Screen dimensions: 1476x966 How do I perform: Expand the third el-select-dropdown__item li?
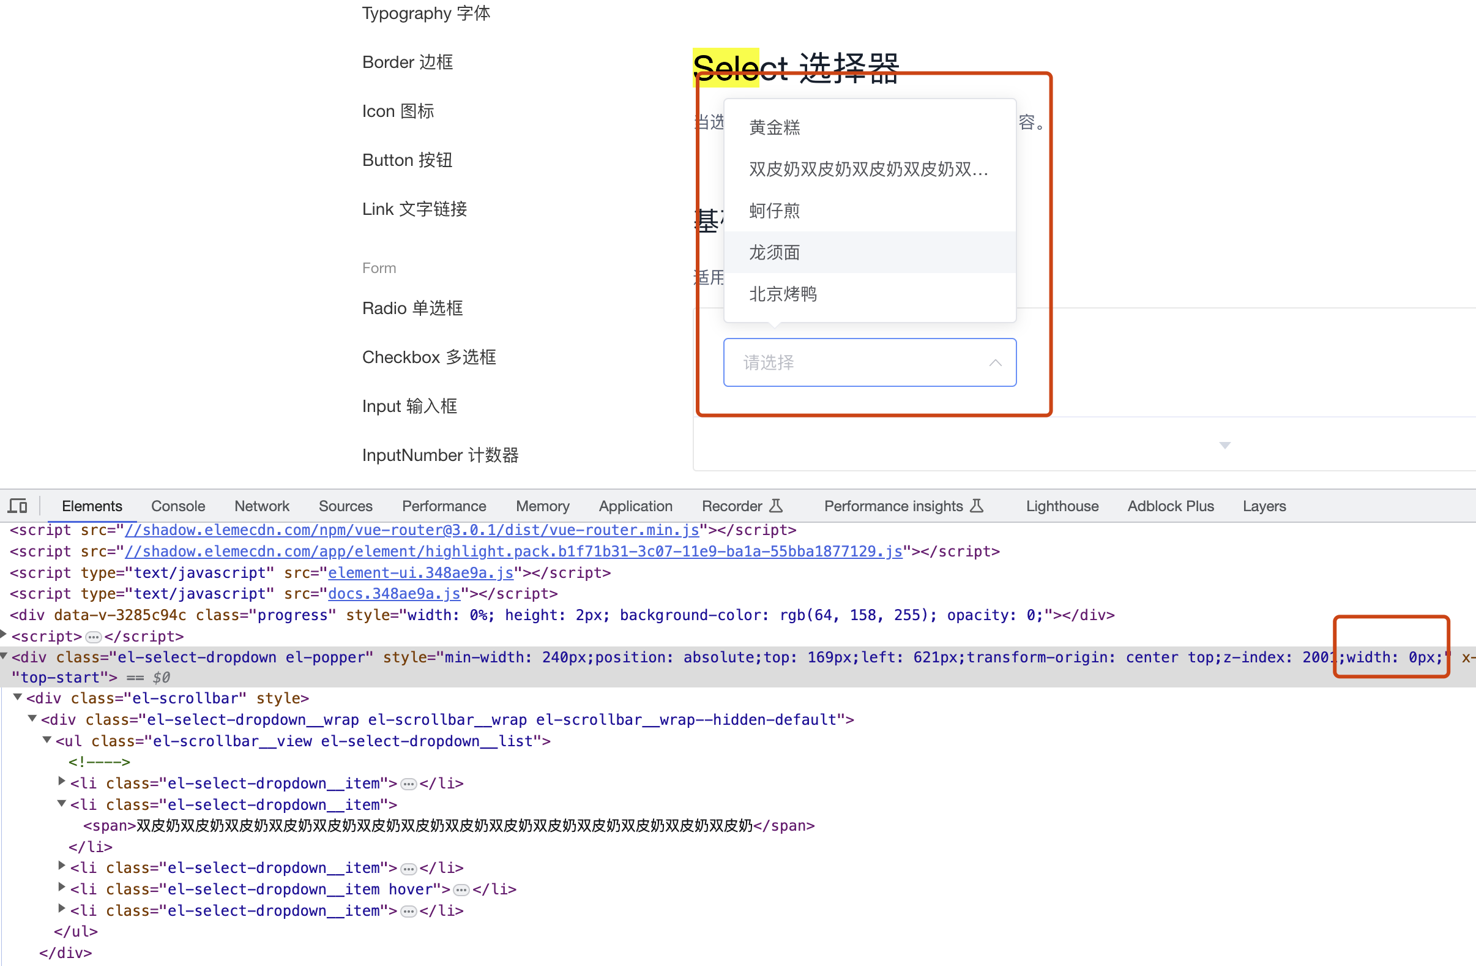click(61, 866)
